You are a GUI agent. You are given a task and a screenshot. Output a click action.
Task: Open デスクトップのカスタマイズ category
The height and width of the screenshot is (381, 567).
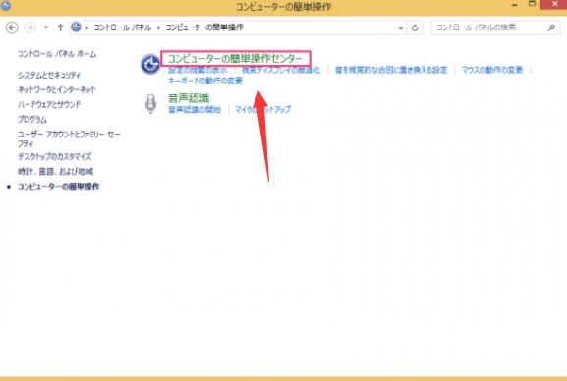[x=55, y=156]
